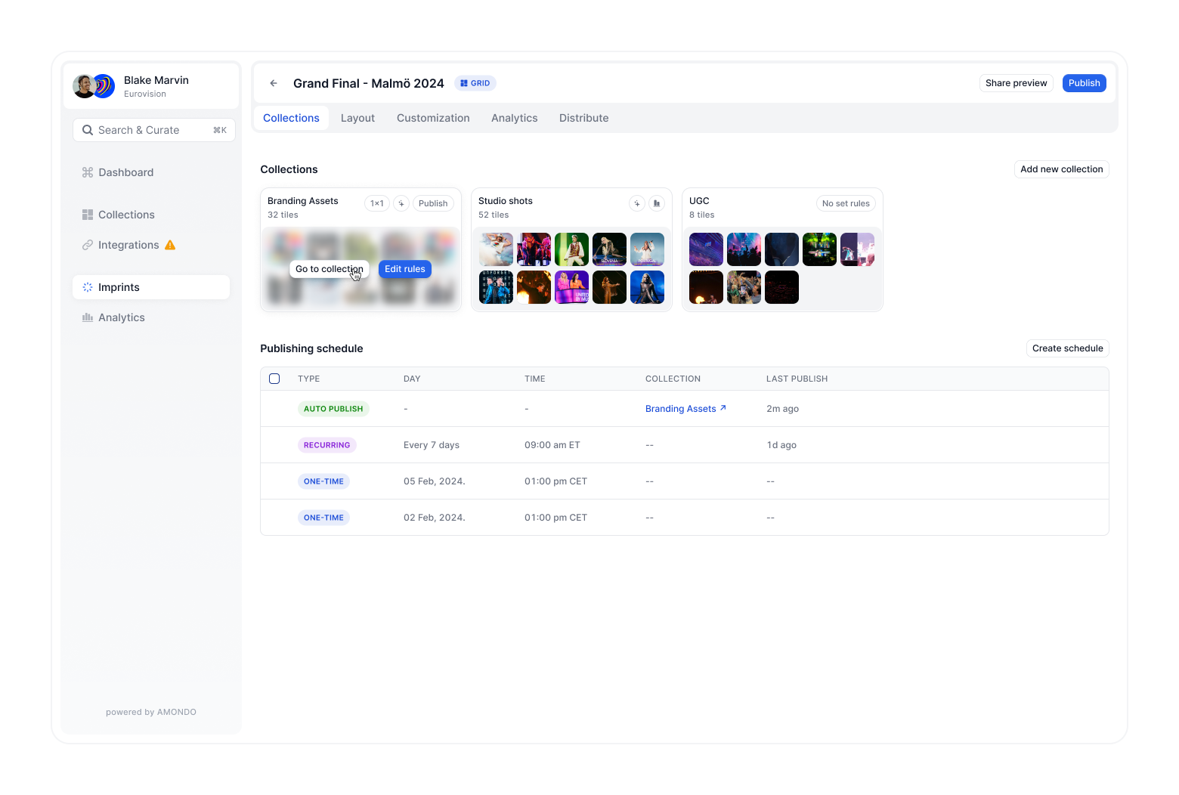Open the Distribute tab
The width and height of the screenshot is (1179, 795).
583,118
